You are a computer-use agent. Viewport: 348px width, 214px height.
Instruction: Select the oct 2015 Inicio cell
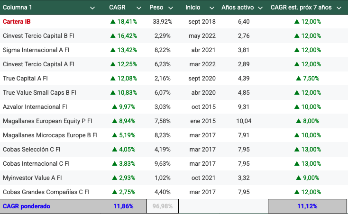(x=203, y=107)
